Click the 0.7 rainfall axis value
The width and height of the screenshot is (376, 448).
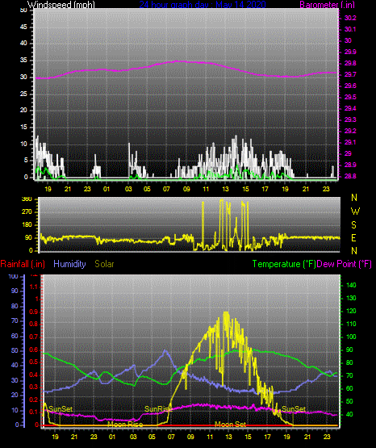[x=34, y=337]
